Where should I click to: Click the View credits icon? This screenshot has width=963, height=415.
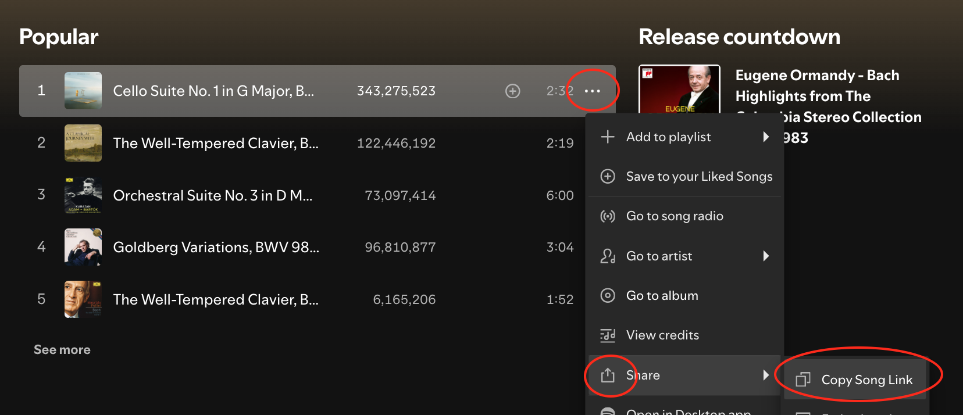click(x=608, y=335)
